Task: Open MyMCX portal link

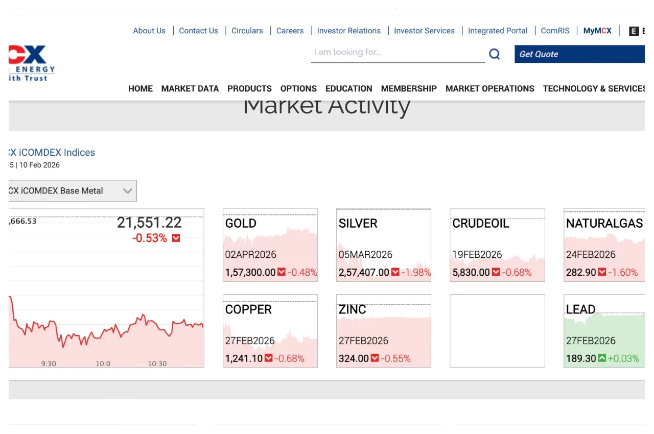Action: [x=597, y=31]
